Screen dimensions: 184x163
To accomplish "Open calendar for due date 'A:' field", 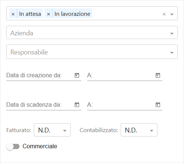I will point(158,105).
